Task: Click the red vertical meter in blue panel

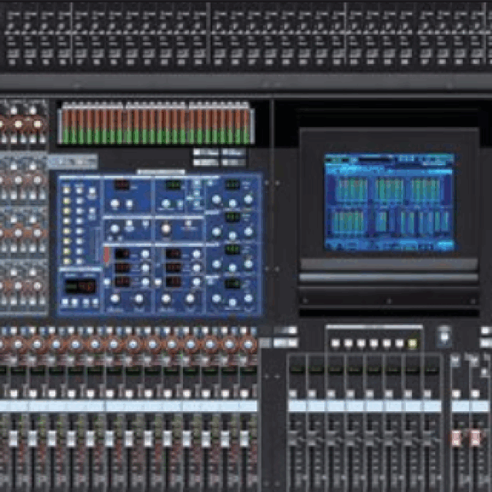Action: [107, 255]
